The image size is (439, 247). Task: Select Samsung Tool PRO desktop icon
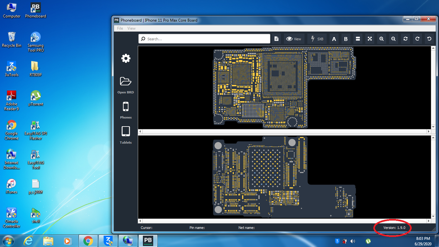(x=35, y=42)
